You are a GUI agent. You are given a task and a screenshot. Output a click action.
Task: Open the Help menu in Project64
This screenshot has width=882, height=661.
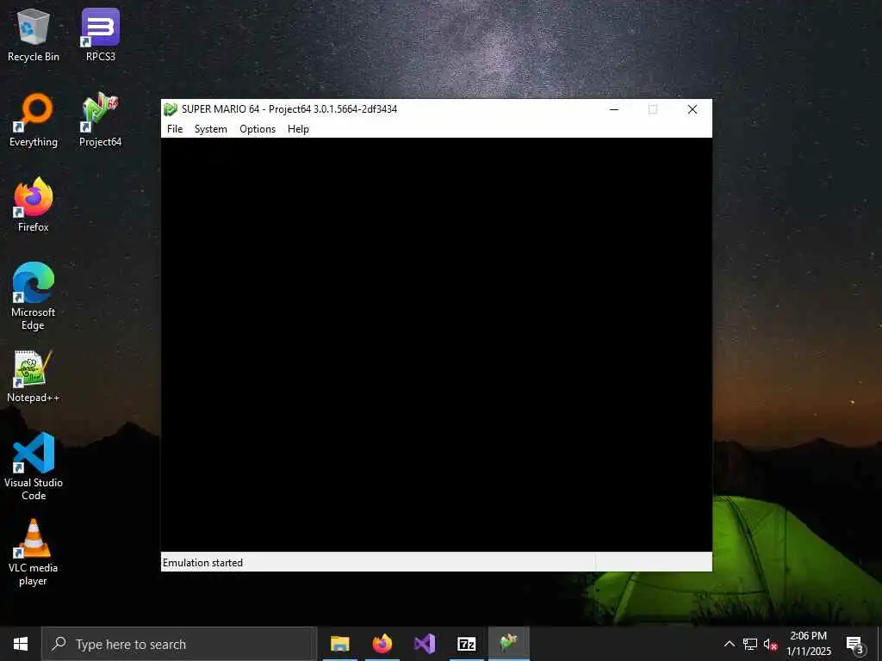[298, 129]
